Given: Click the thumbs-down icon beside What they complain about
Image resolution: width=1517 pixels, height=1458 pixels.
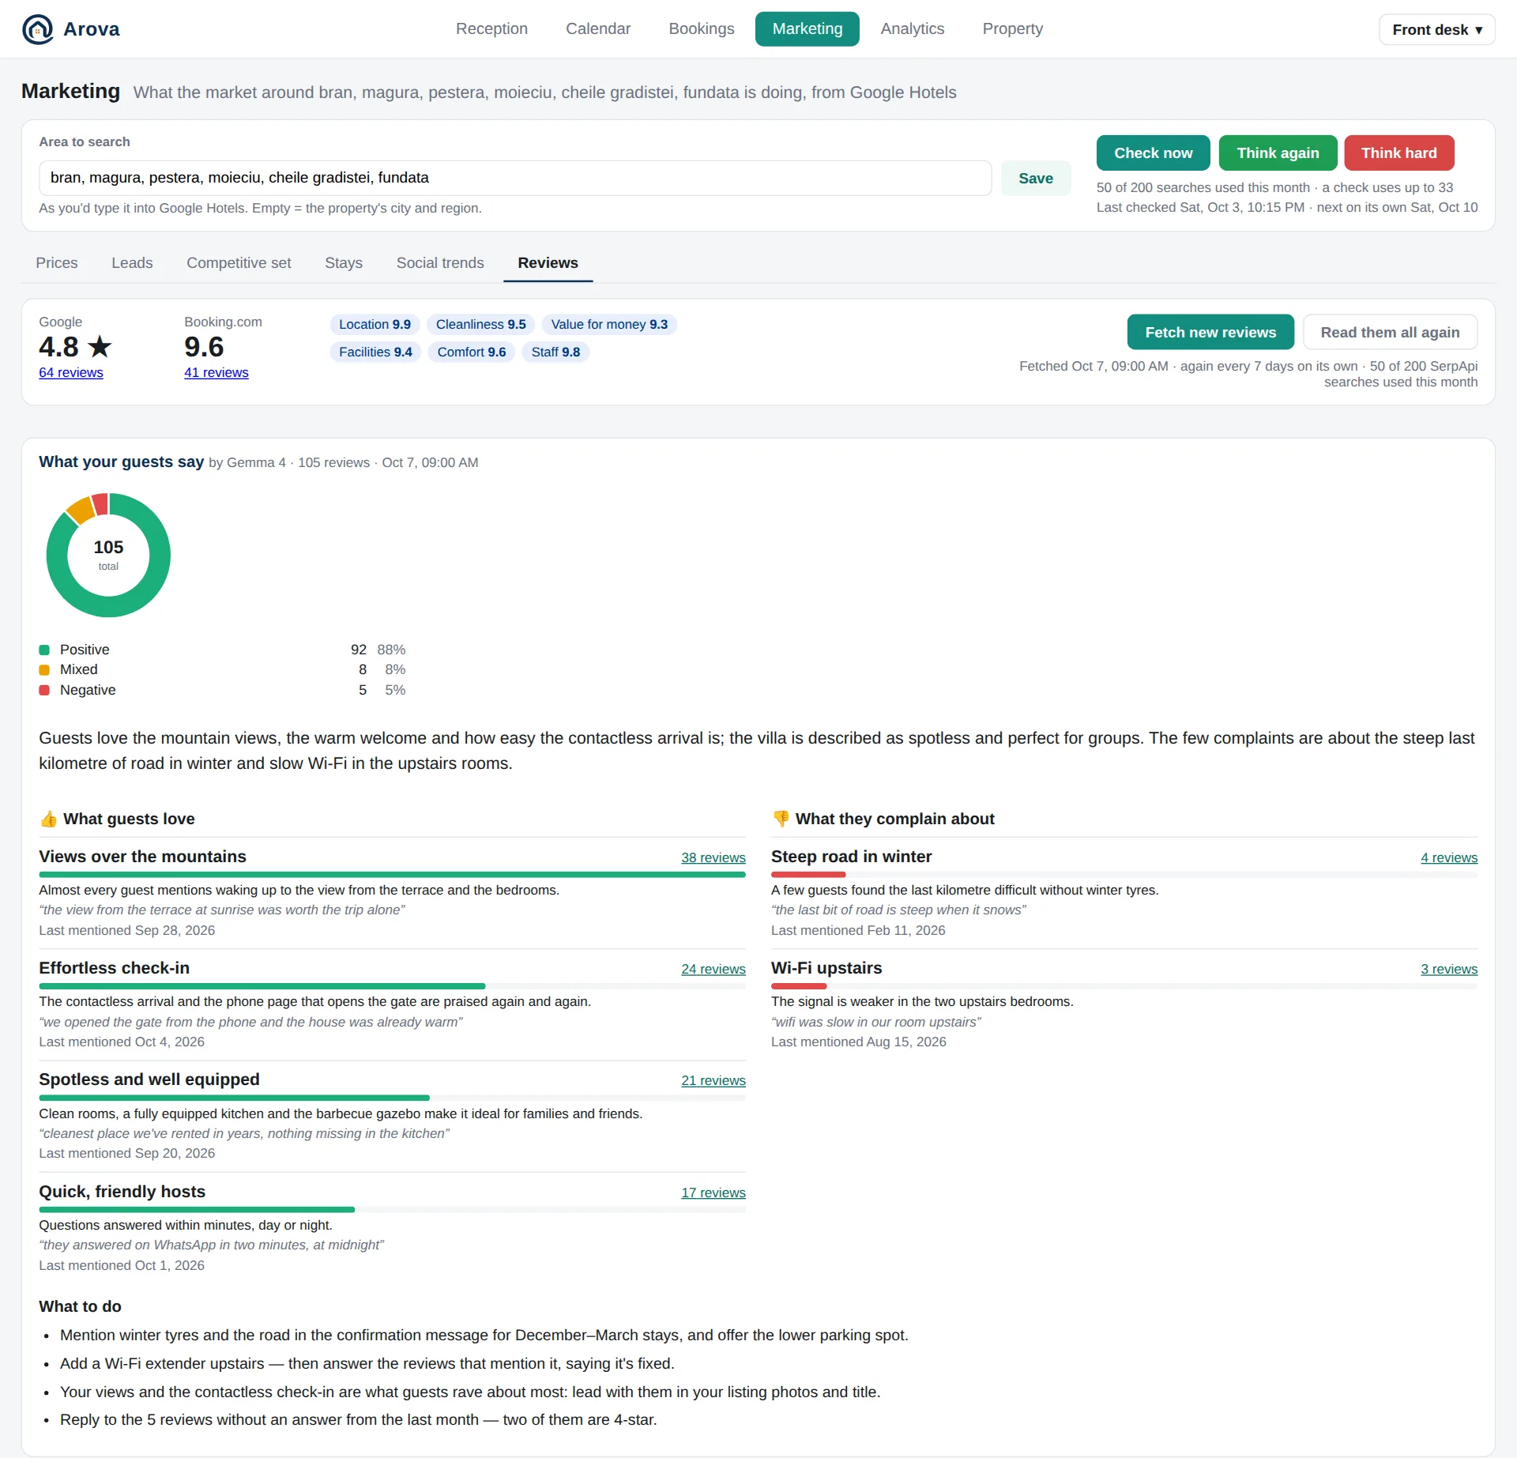Looking at the screenshot, I should click(781, 819).
